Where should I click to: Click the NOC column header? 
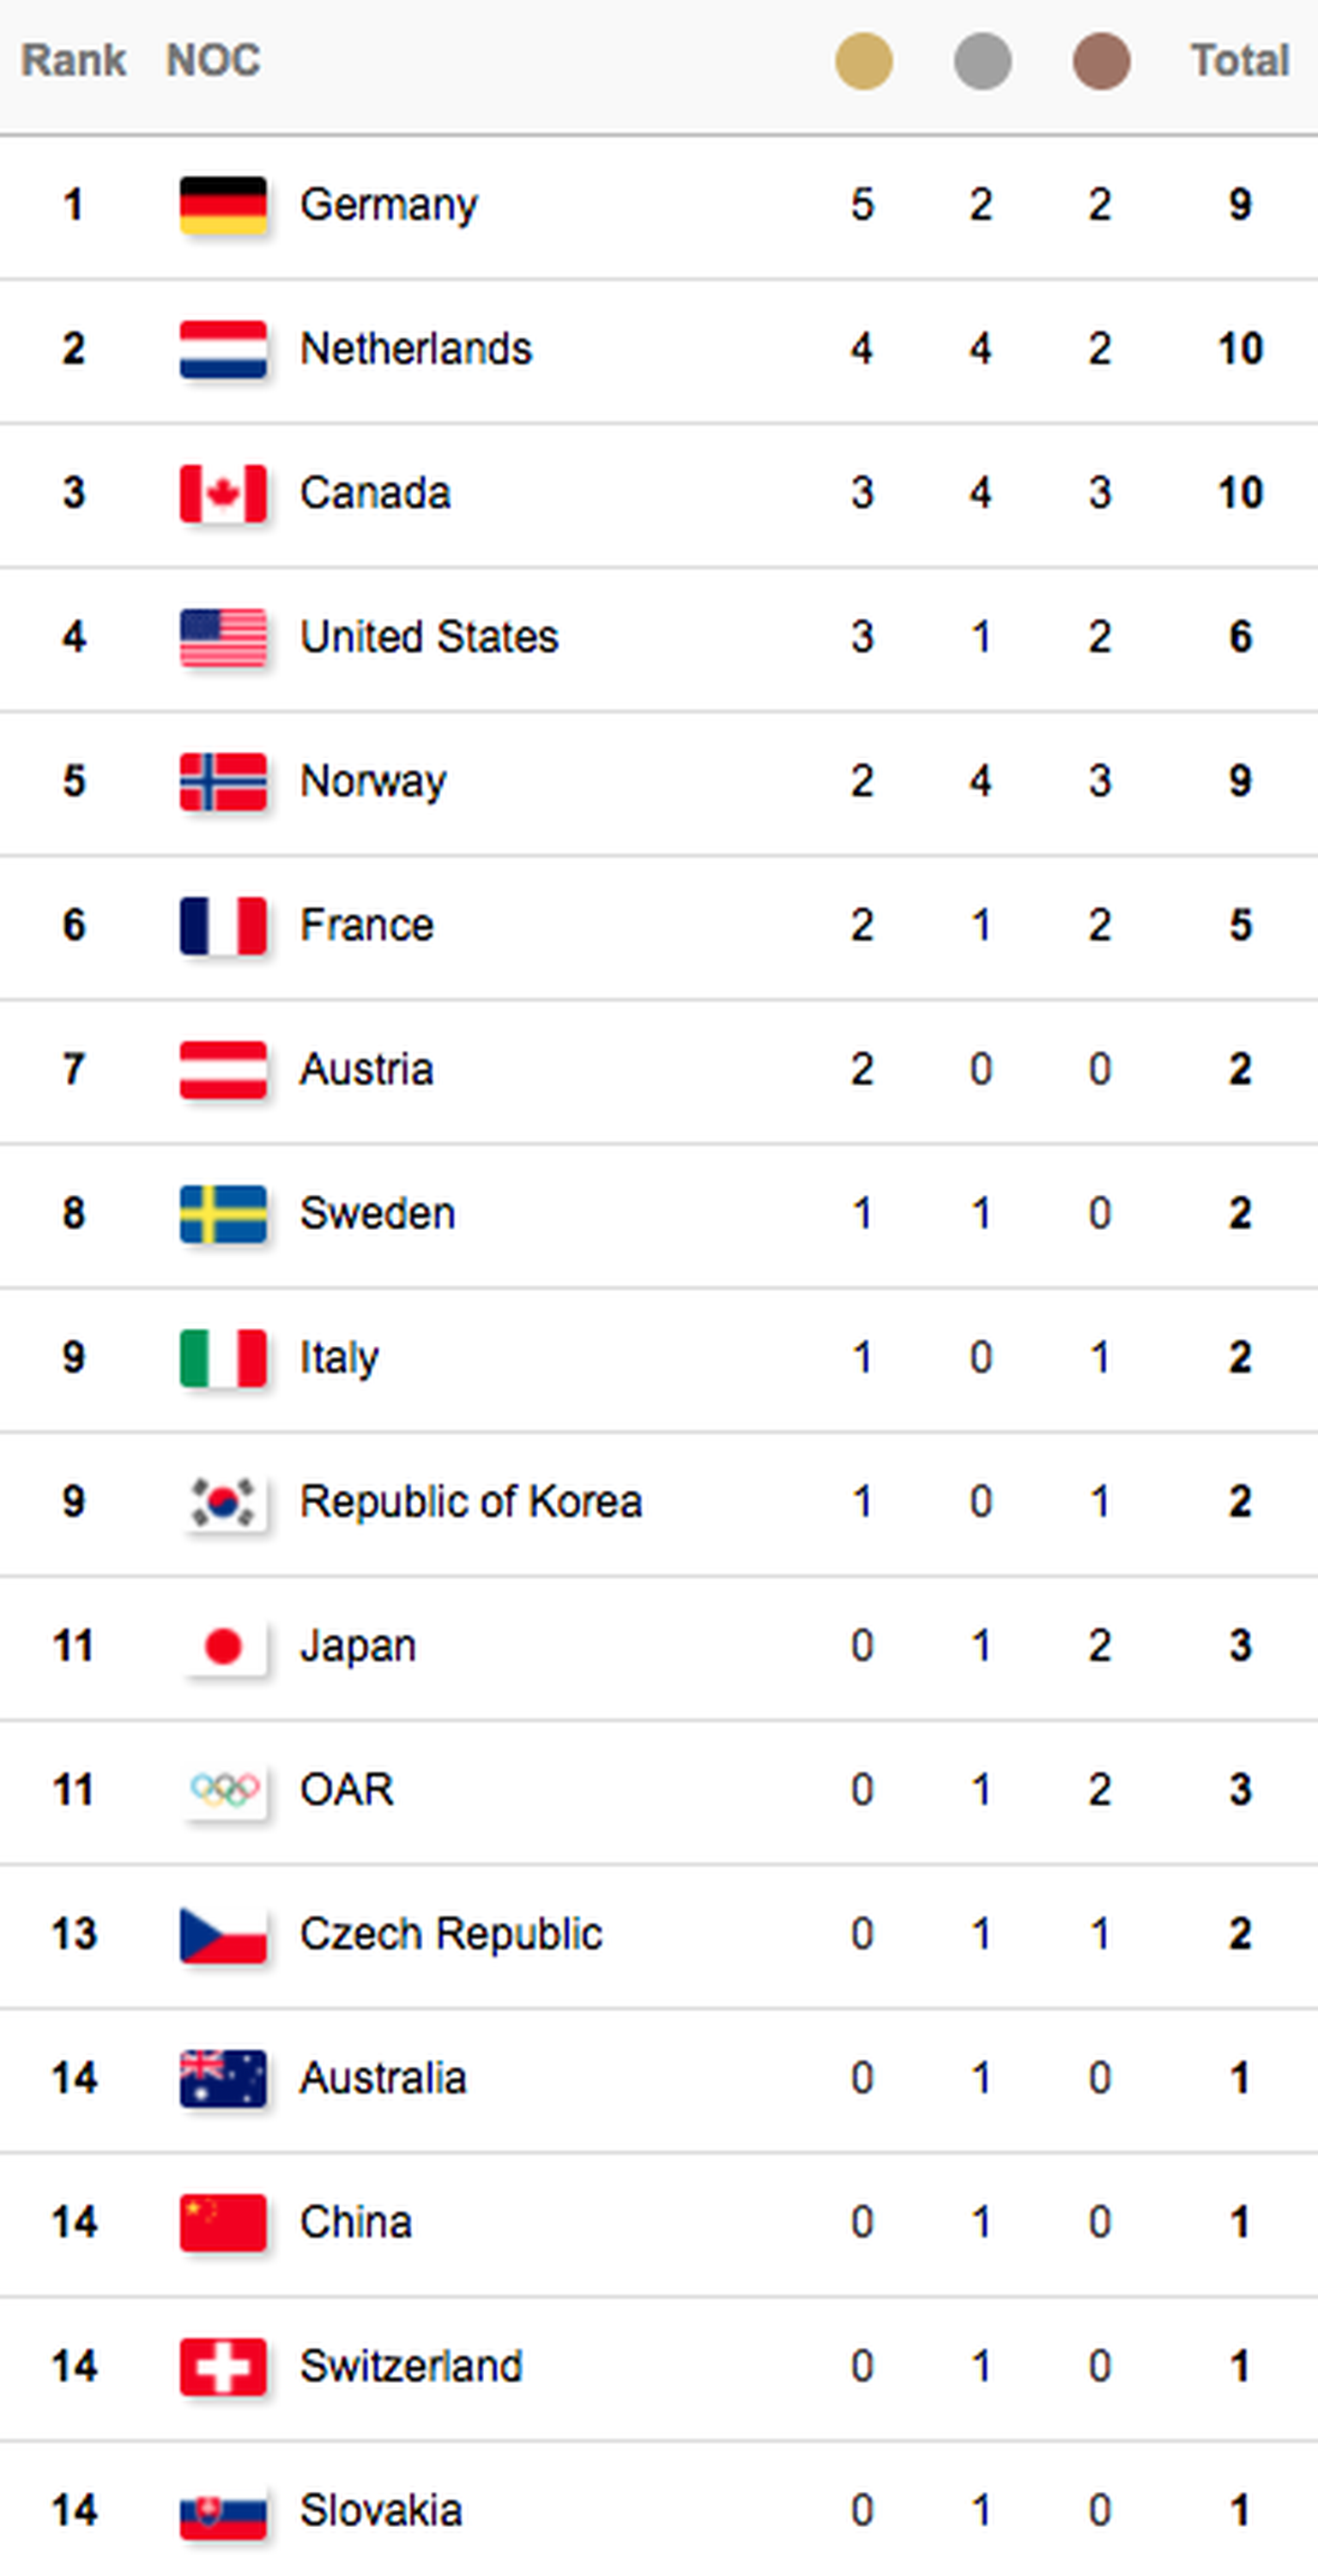[213, 61]
